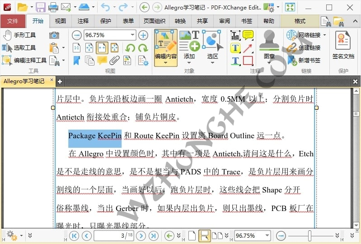Click the snapshot camera icon
Image resolution: width=361 pixels, height=244 pixels.
54,35
